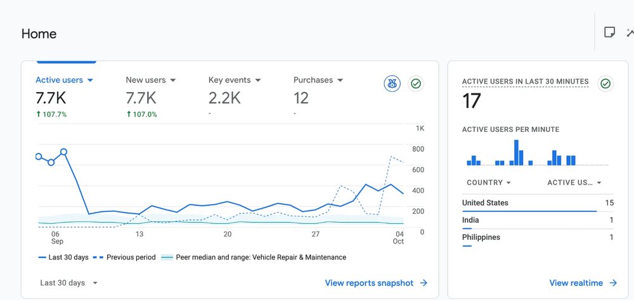Open the ACTIVE US... metric dropdown

point(574,183)
